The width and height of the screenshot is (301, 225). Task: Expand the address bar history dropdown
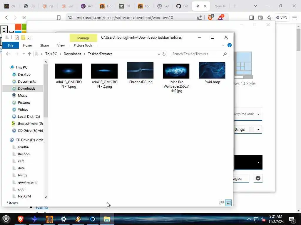pos(159,54)
